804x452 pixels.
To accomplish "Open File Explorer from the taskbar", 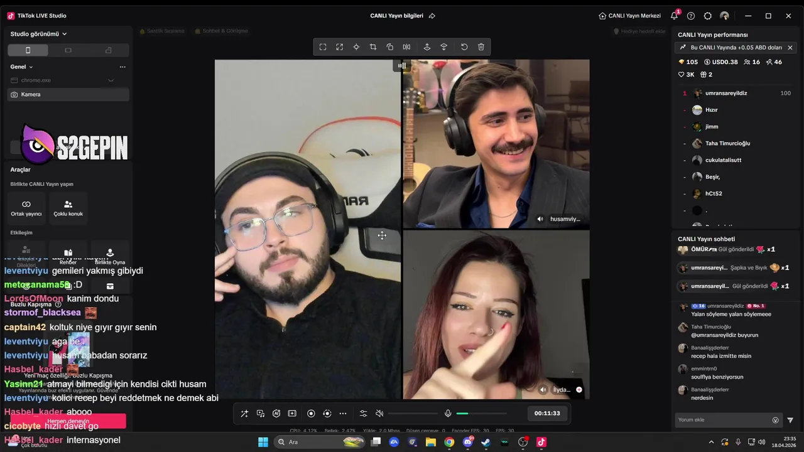I will point(431,442).
